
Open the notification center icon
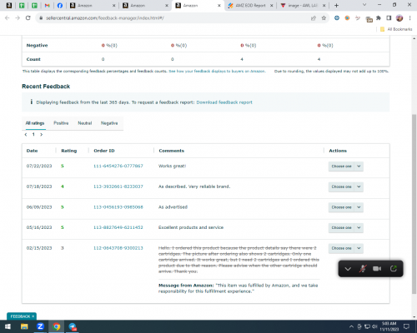tap(406, 326)
